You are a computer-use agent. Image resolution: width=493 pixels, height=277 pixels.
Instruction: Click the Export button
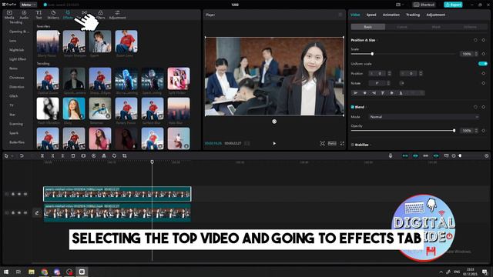click(x=453, y=5)
